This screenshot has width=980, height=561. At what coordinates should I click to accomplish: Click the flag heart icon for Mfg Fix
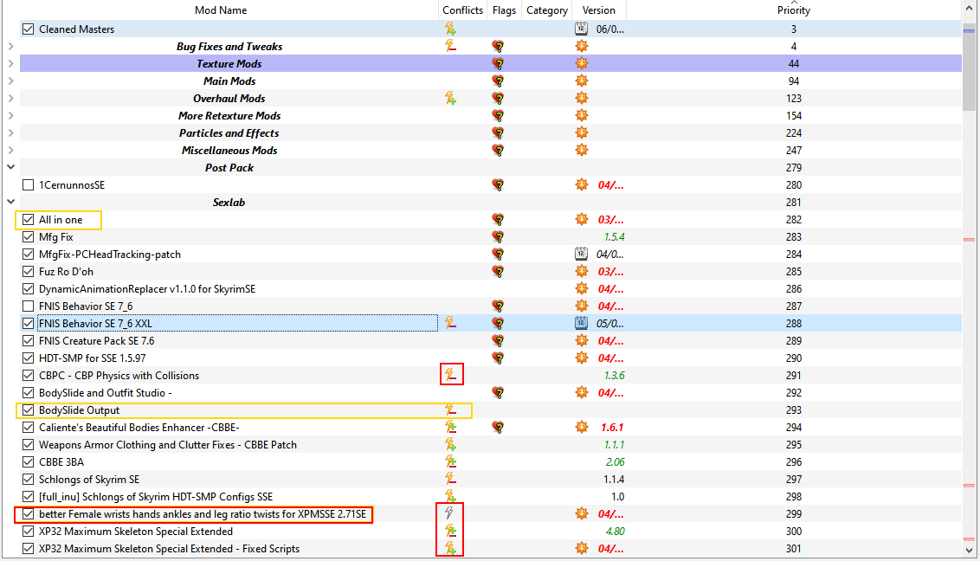[x=498, y=236]
